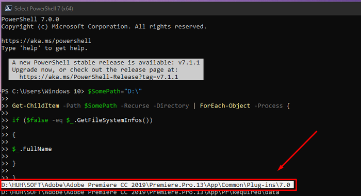The height and width of the screenshot is (196, 361).
Task: Click the 'A new PowerShell stable release' notice line
Action: 106,62
